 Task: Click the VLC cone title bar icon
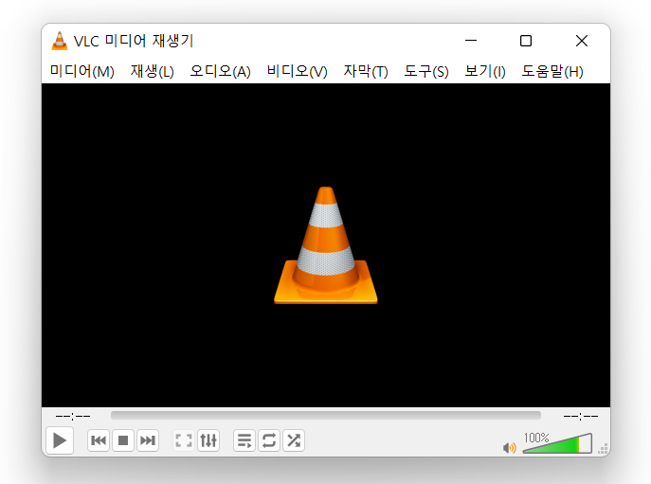(x=60, y=41)
